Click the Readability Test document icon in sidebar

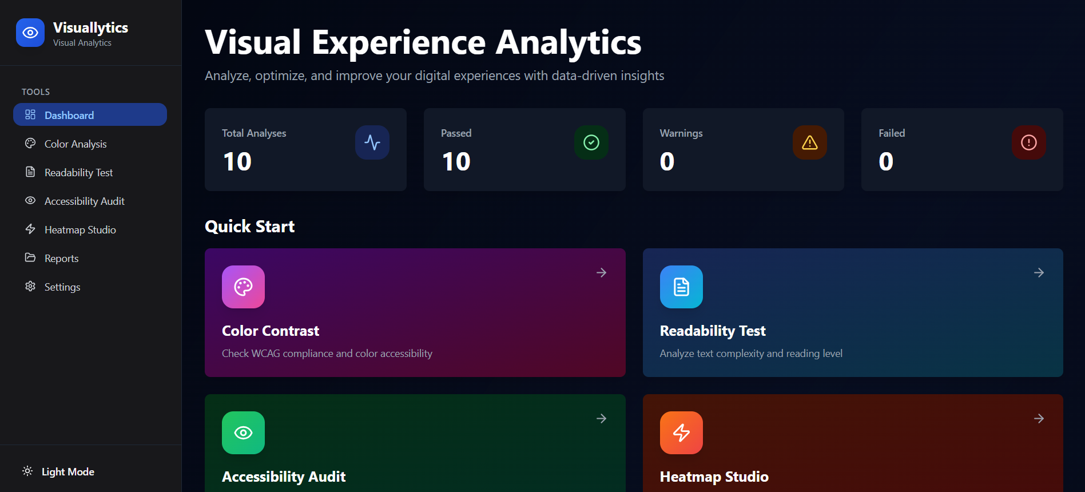[x=30, y=172]
